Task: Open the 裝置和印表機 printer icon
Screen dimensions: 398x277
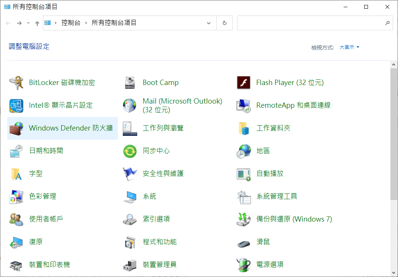Action: tap(16, 266)
